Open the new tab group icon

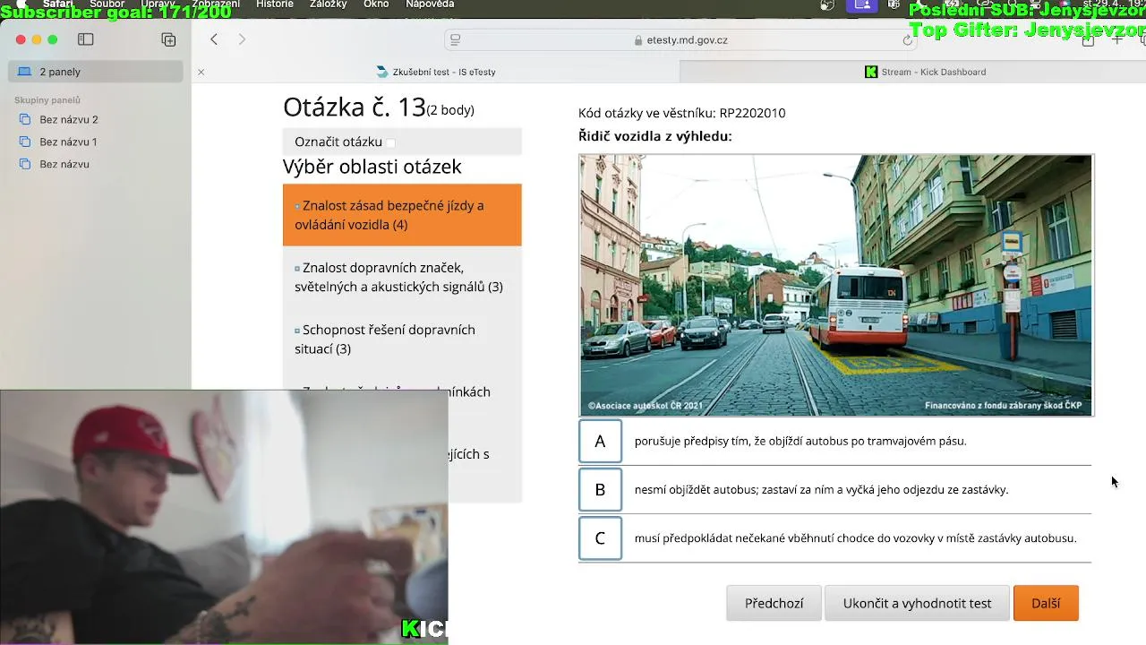168,39
